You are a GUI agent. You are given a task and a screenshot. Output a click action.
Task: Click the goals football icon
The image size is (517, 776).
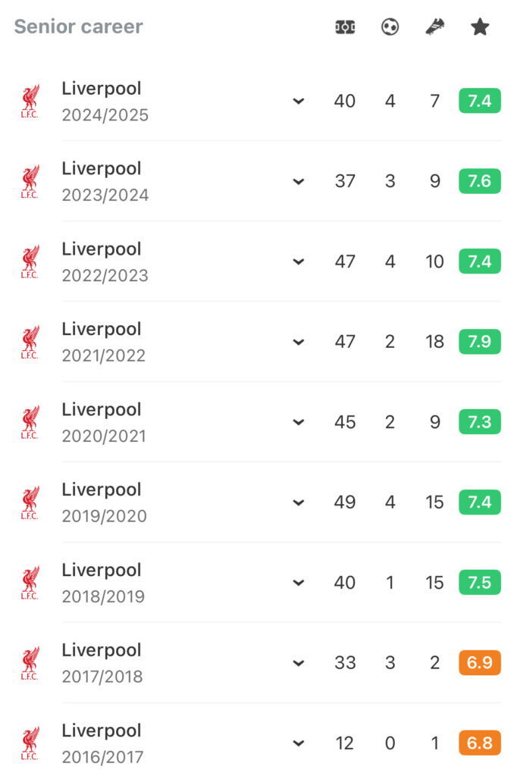point(390,27)
